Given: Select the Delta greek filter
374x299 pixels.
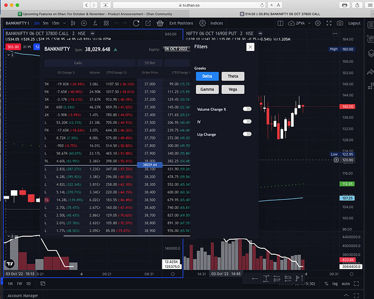Looking at the screenshot, I should [207, 76].
